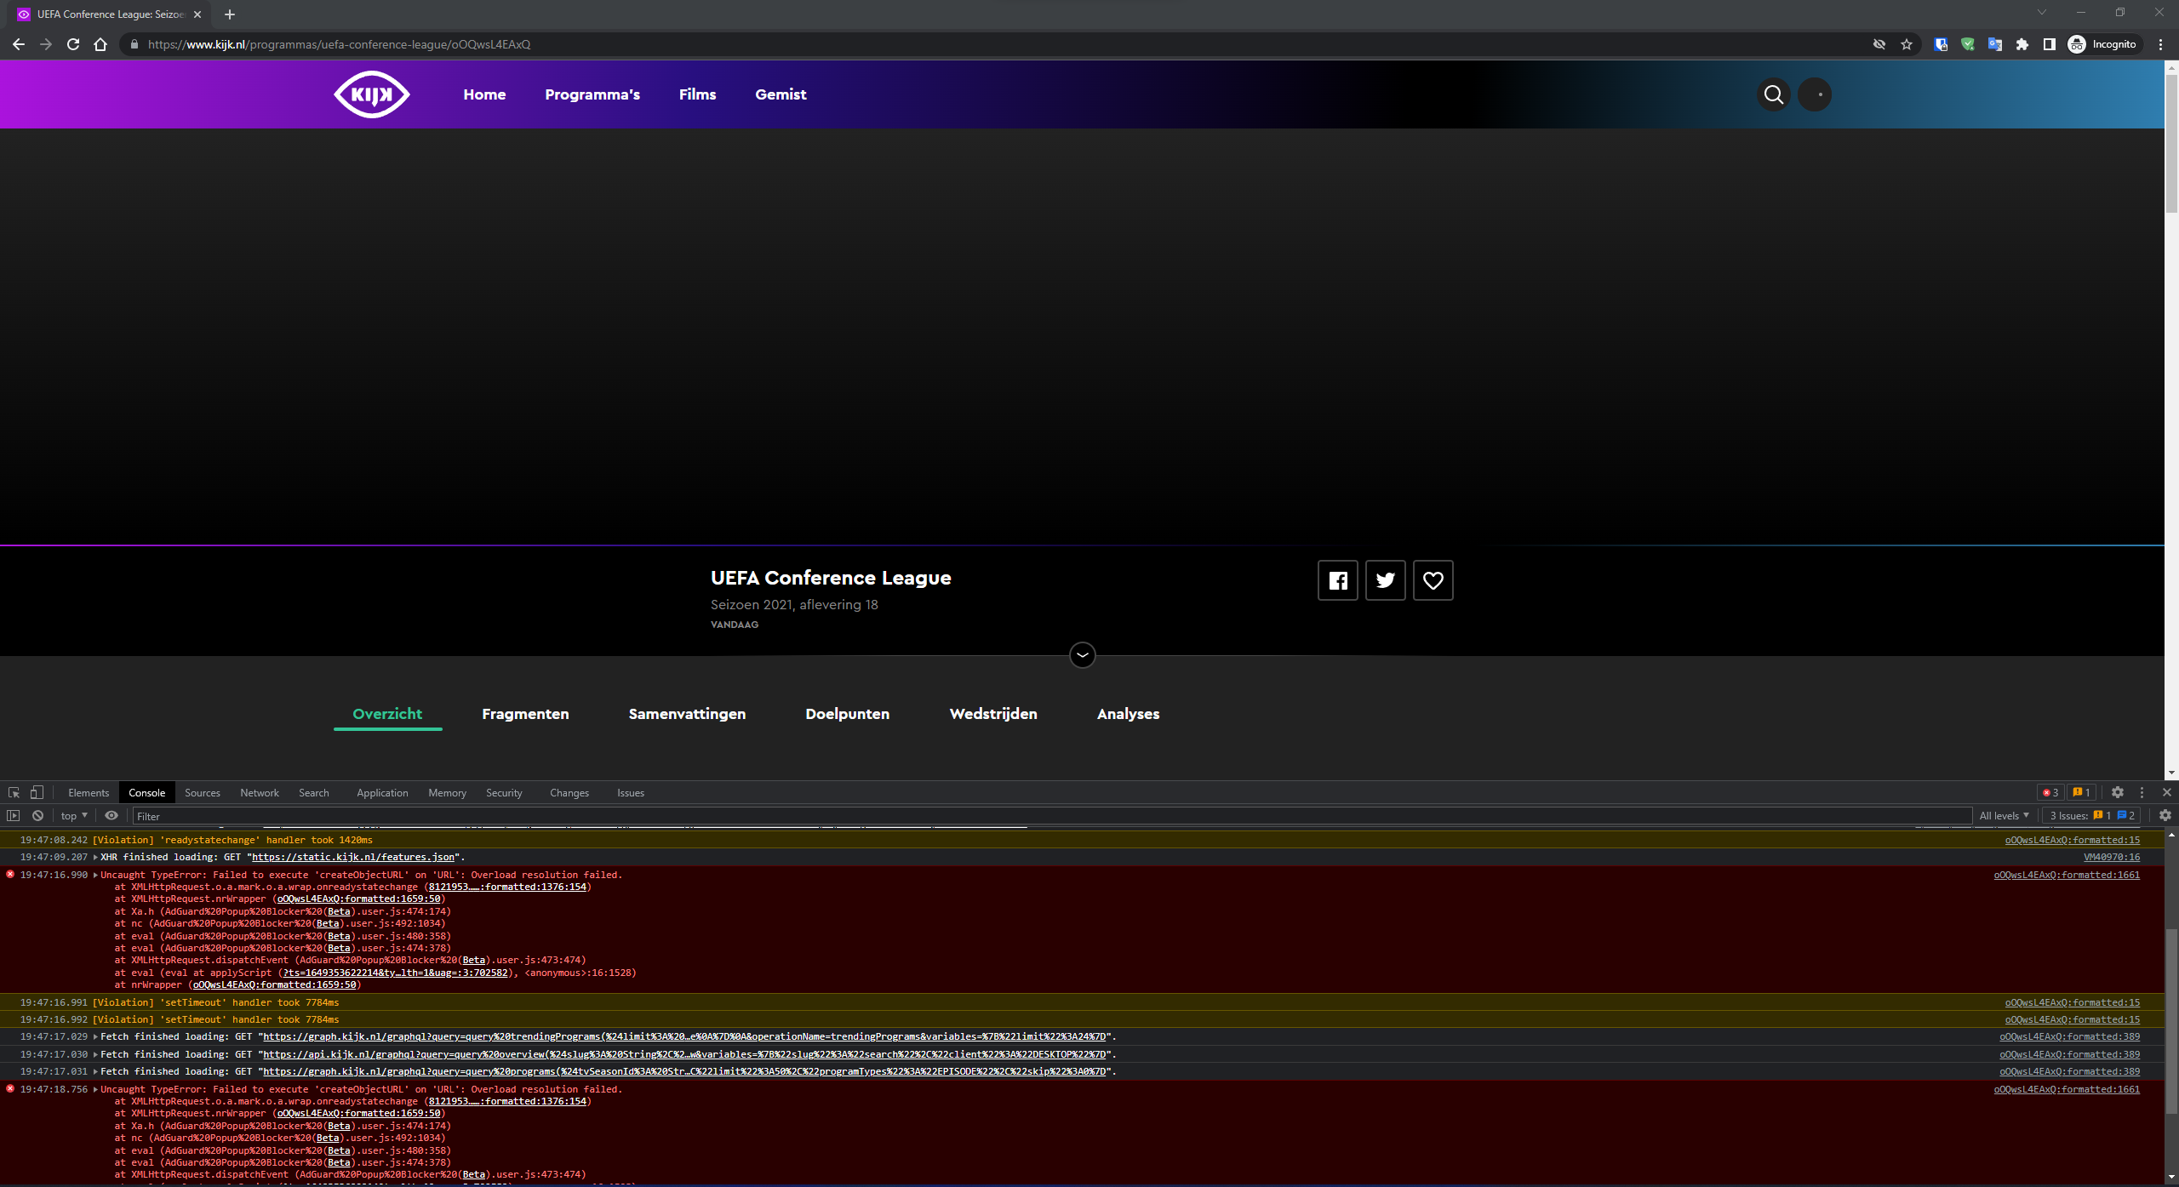Open the Programma's navigation link
The image size is (2179, 1187).
tap(592, 94)
